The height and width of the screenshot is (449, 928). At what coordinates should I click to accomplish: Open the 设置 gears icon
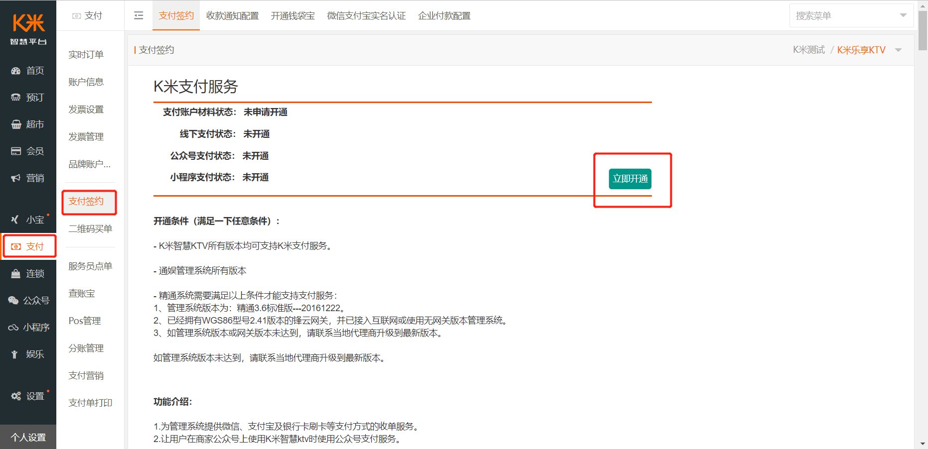(16, 396)
